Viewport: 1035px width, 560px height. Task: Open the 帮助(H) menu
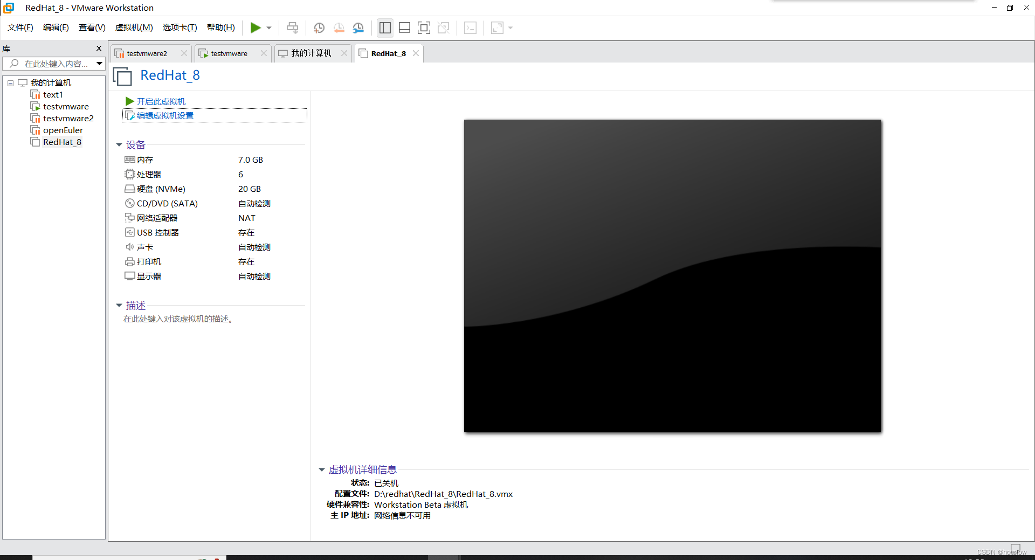click(x=221, y=27)
